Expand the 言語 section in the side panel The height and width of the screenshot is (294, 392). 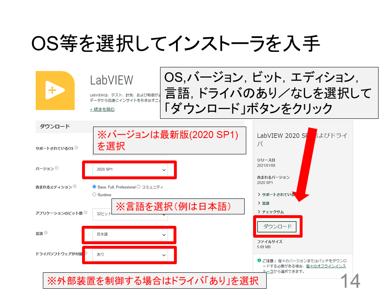coord(263,203)
